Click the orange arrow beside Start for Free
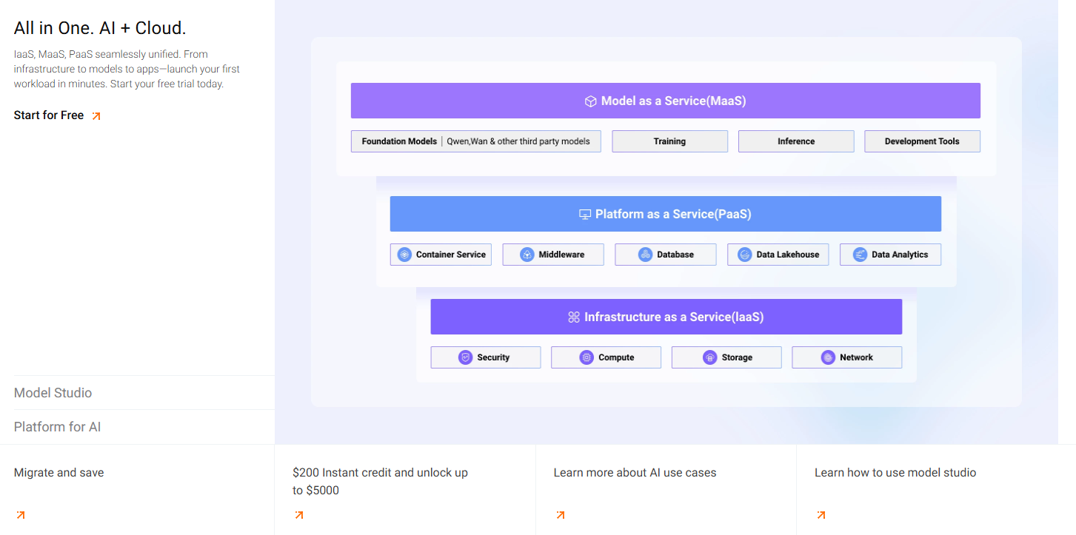 click(96, 115)
